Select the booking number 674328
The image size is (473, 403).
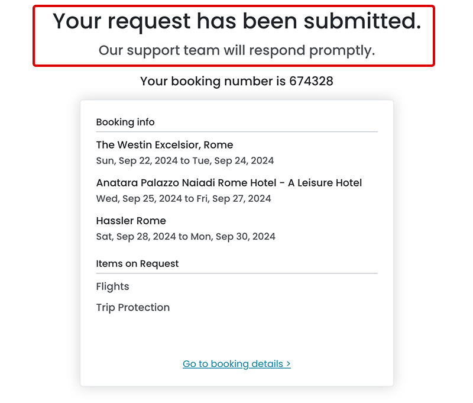click(x=311, y=81)
